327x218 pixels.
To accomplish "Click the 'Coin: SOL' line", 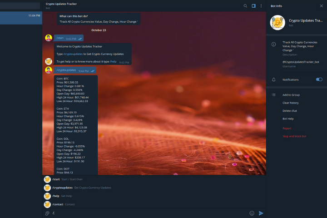I will pos(63,139).
